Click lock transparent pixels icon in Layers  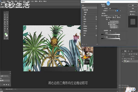(125, 59)
